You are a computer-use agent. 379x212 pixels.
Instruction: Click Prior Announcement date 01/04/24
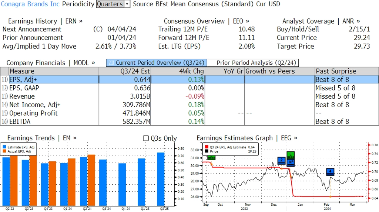coord(122,38)
